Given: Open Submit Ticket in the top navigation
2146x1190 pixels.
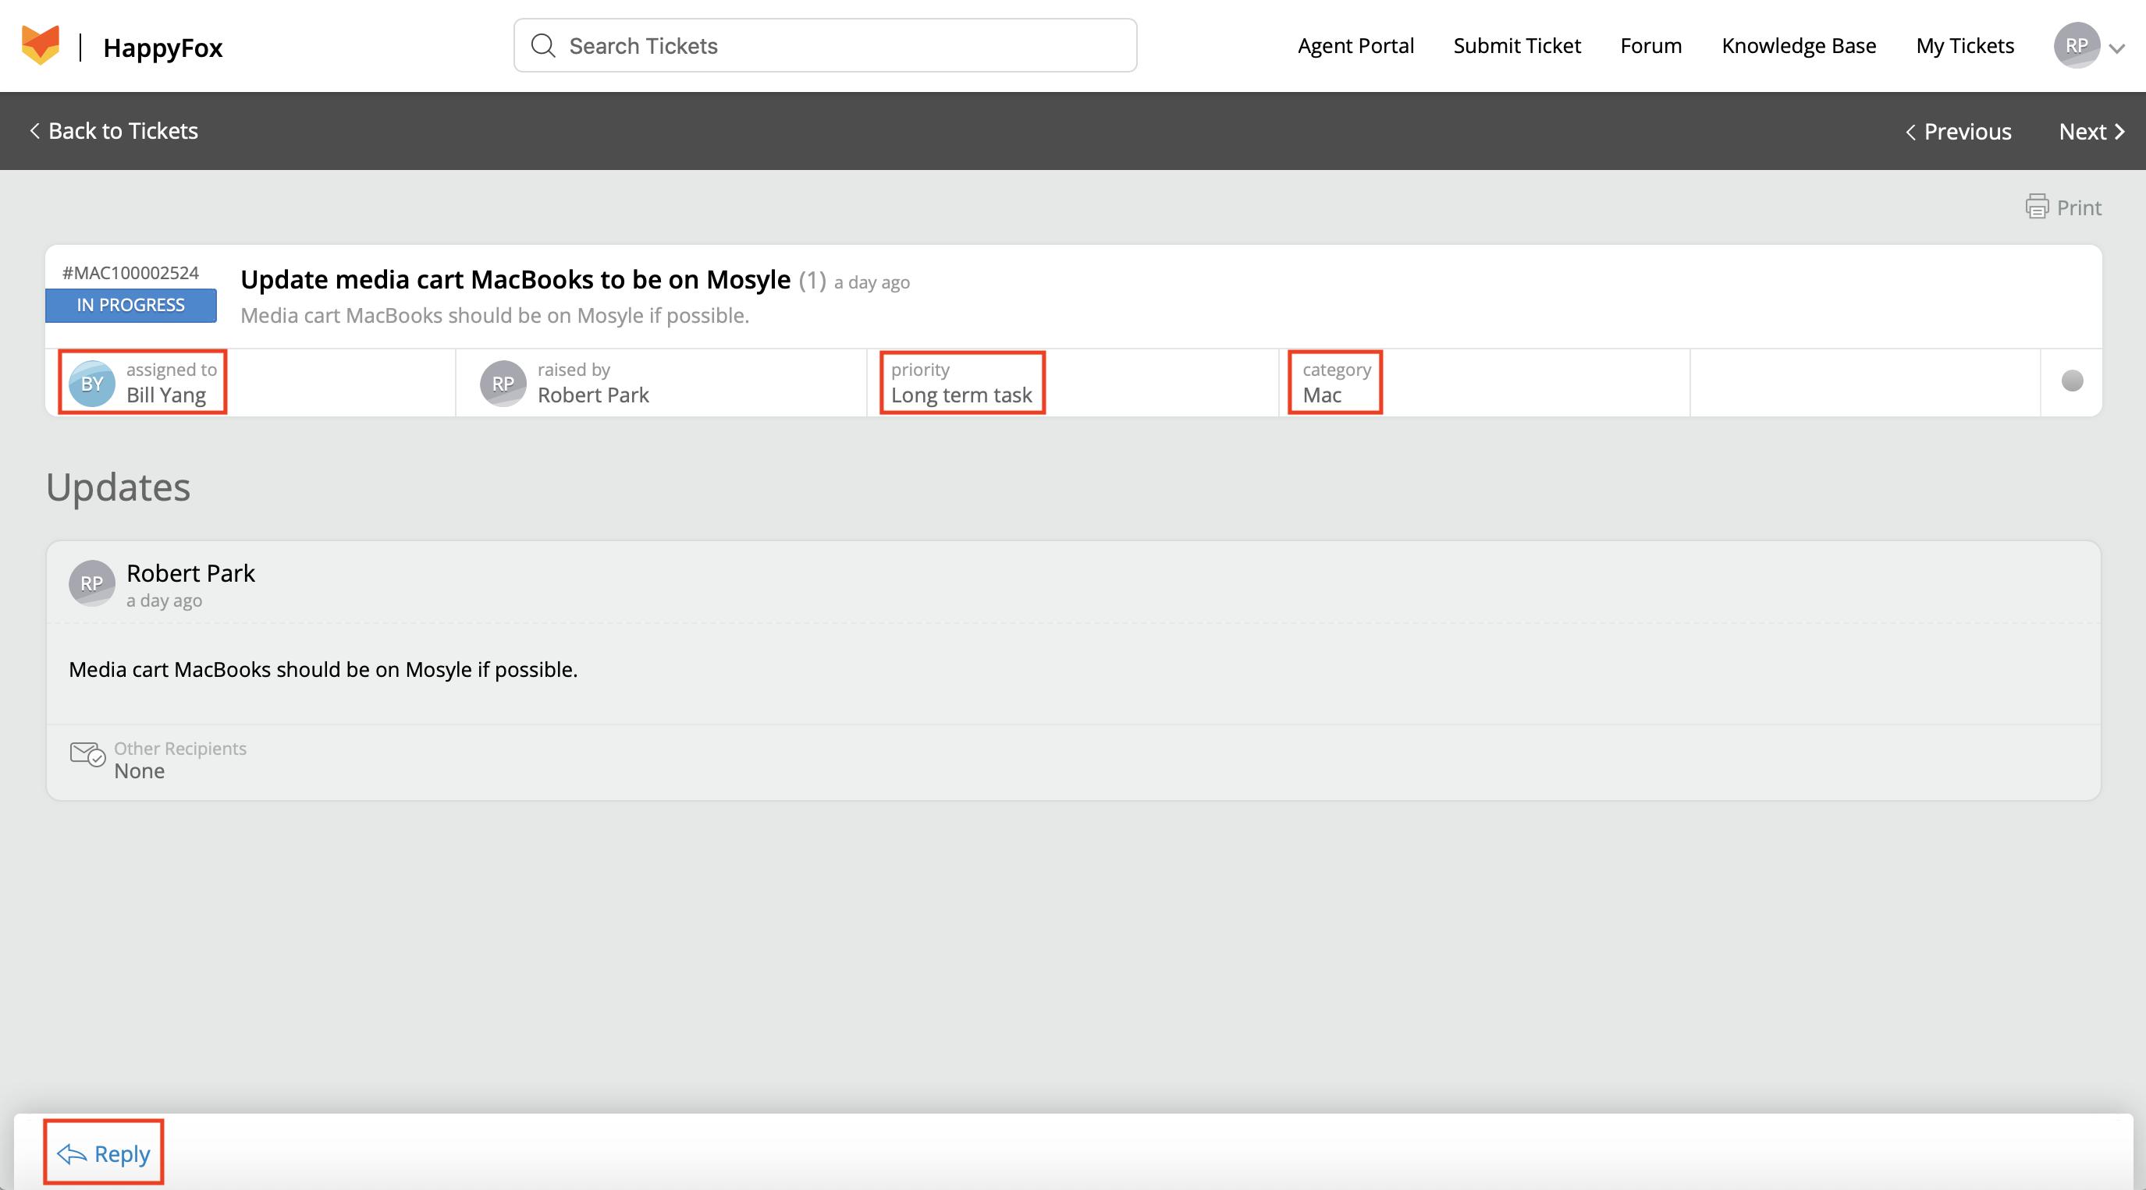Looking at the screenshot, I should (x=1516, y=45).
